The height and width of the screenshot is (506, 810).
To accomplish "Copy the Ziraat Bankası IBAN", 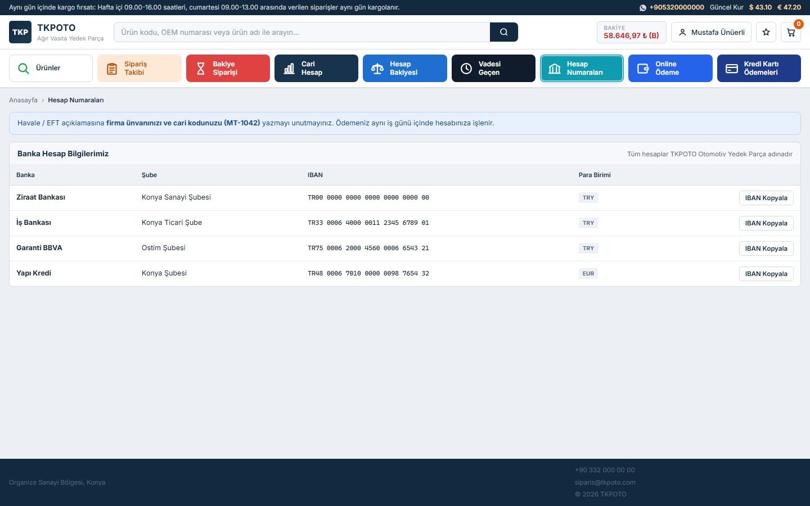I will (766, 198).
